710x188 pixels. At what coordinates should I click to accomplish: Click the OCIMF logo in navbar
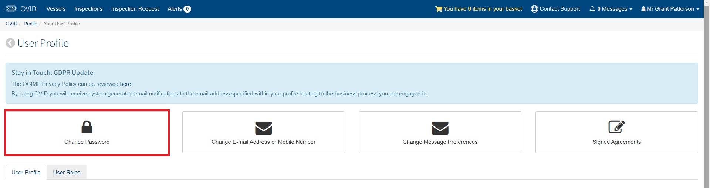pos(11,8)
